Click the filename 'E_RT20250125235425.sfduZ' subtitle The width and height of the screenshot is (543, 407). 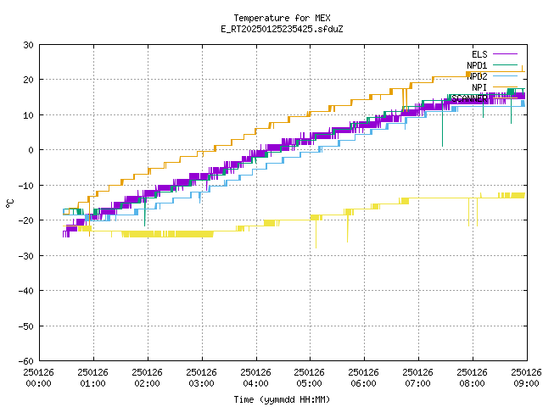[x=282, y=29]
